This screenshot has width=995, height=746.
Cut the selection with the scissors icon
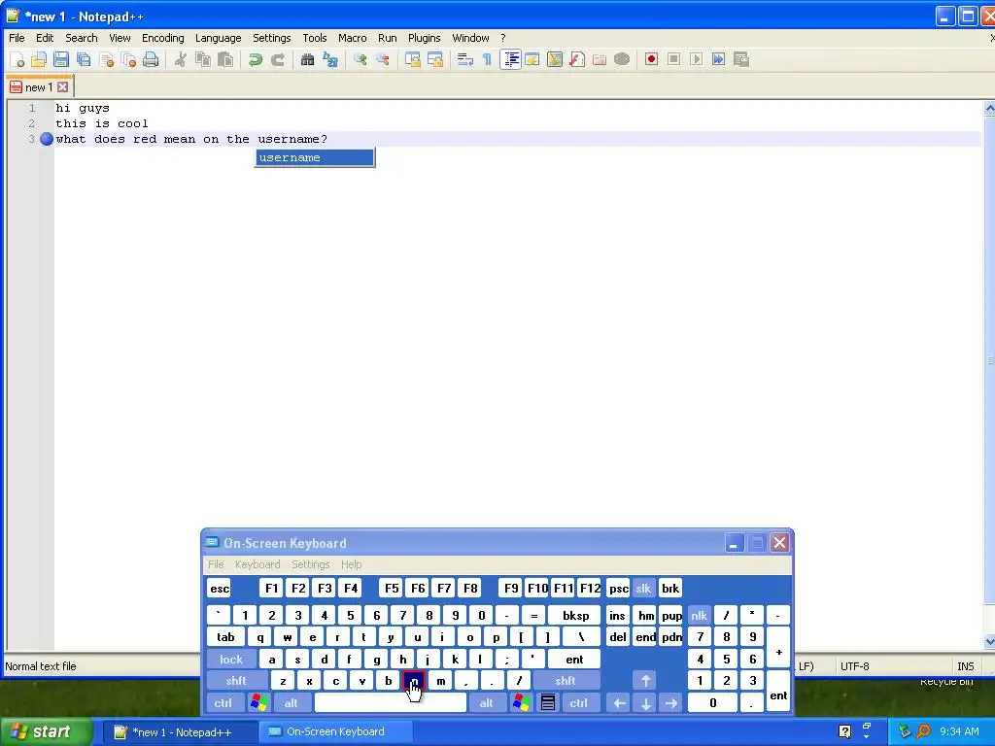pos(181,59)
